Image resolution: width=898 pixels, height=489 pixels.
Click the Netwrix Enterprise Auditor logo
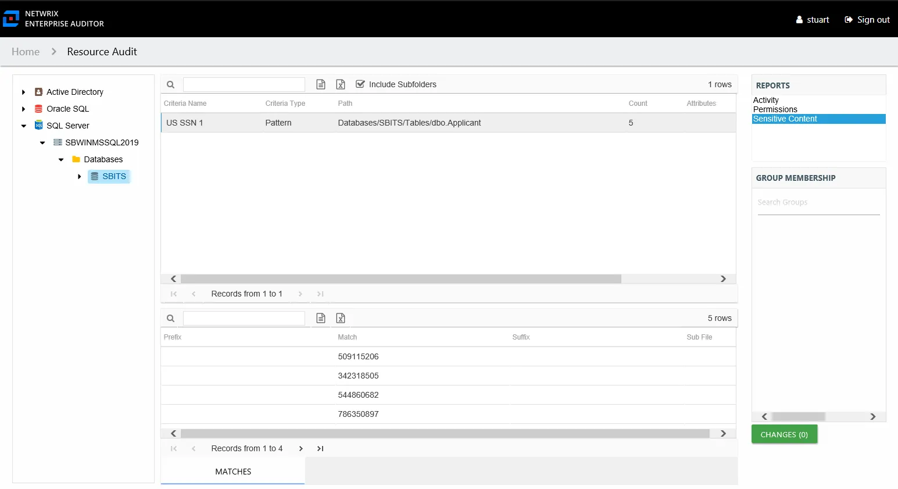[53, 19]
